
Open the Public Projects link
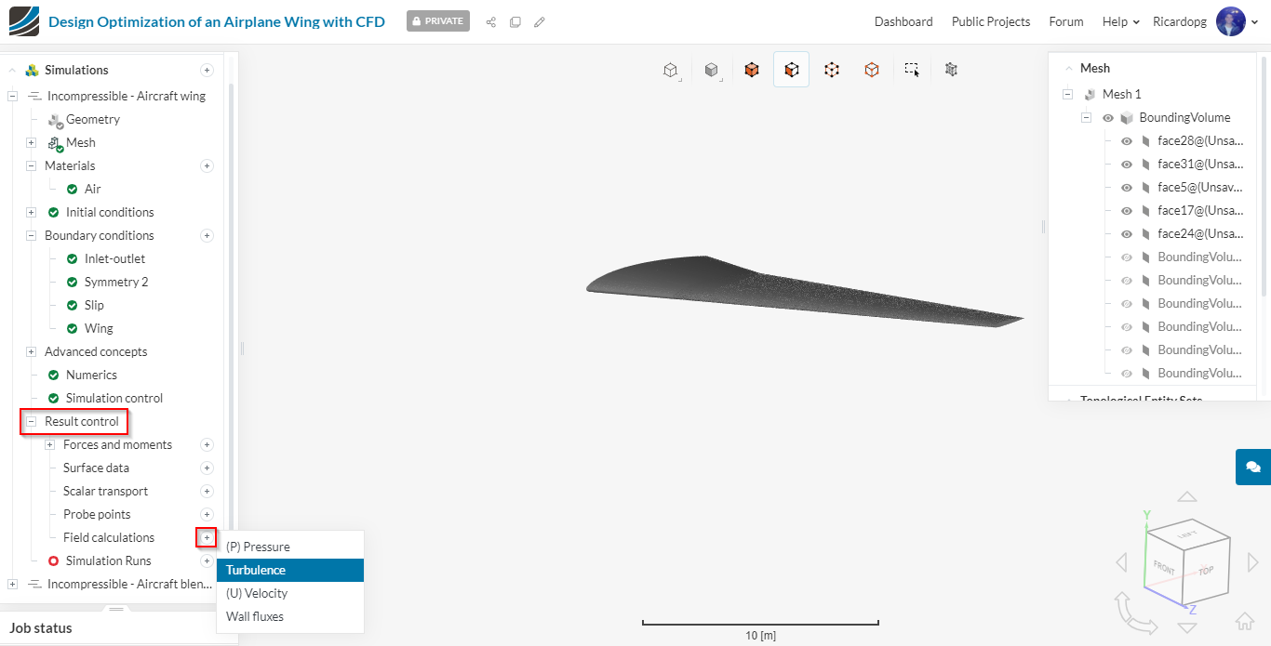[x=991, y=21]
